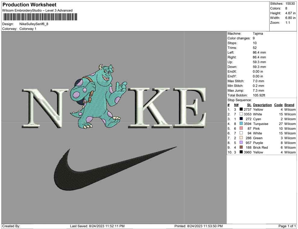
Task: Click the white swatch beside 94 White
Action: [x=241, y=133]
